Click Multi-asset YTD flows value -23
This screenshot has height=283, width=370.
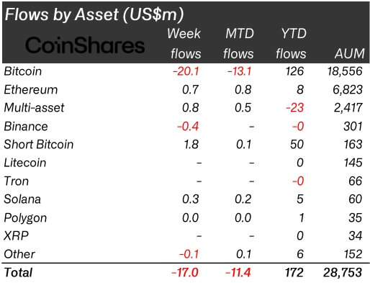295,107
